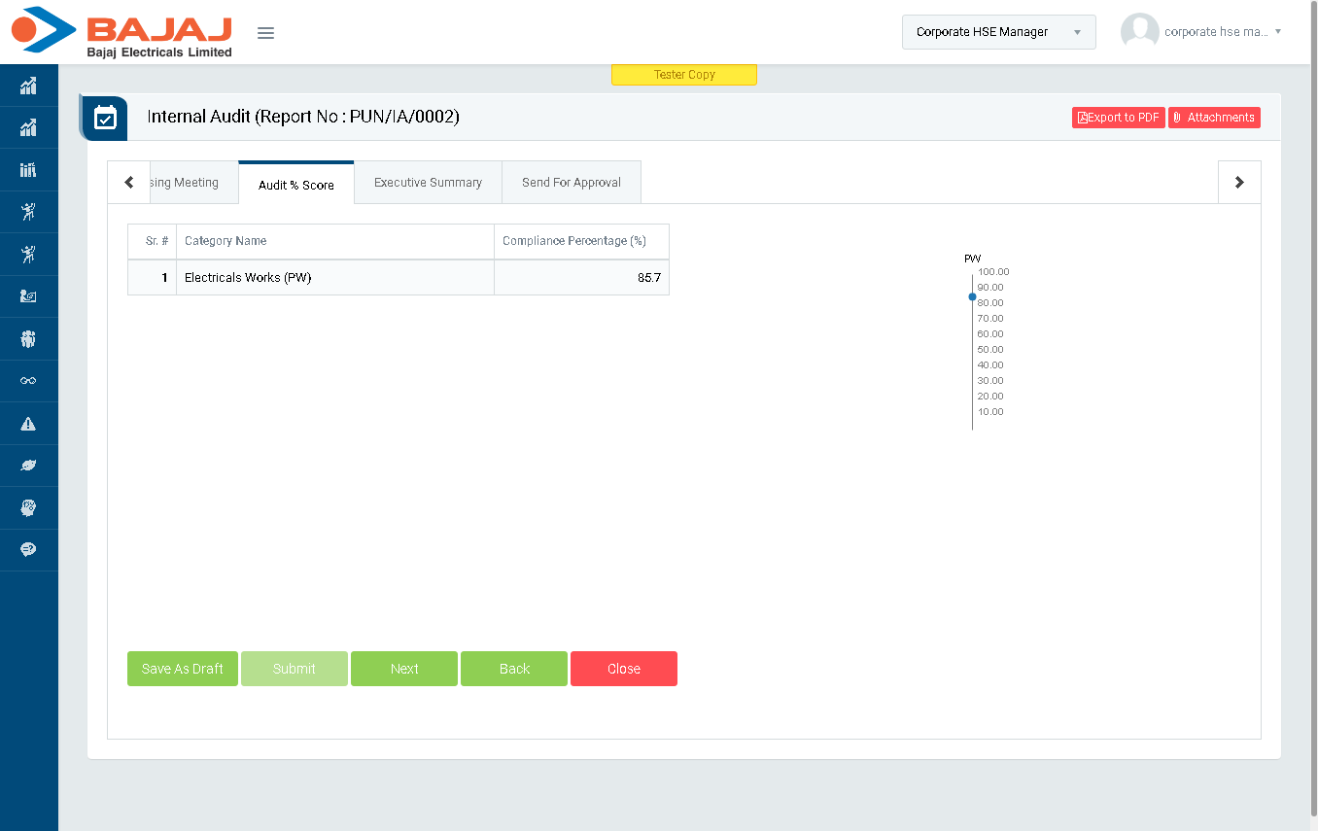Screen dimensions: 1318x831
Task: Open the head with gears sidebar icon
Action: 28,508
